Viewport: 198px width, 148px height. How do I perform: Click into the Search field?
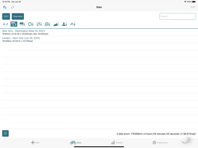click(x=178, y=16)
